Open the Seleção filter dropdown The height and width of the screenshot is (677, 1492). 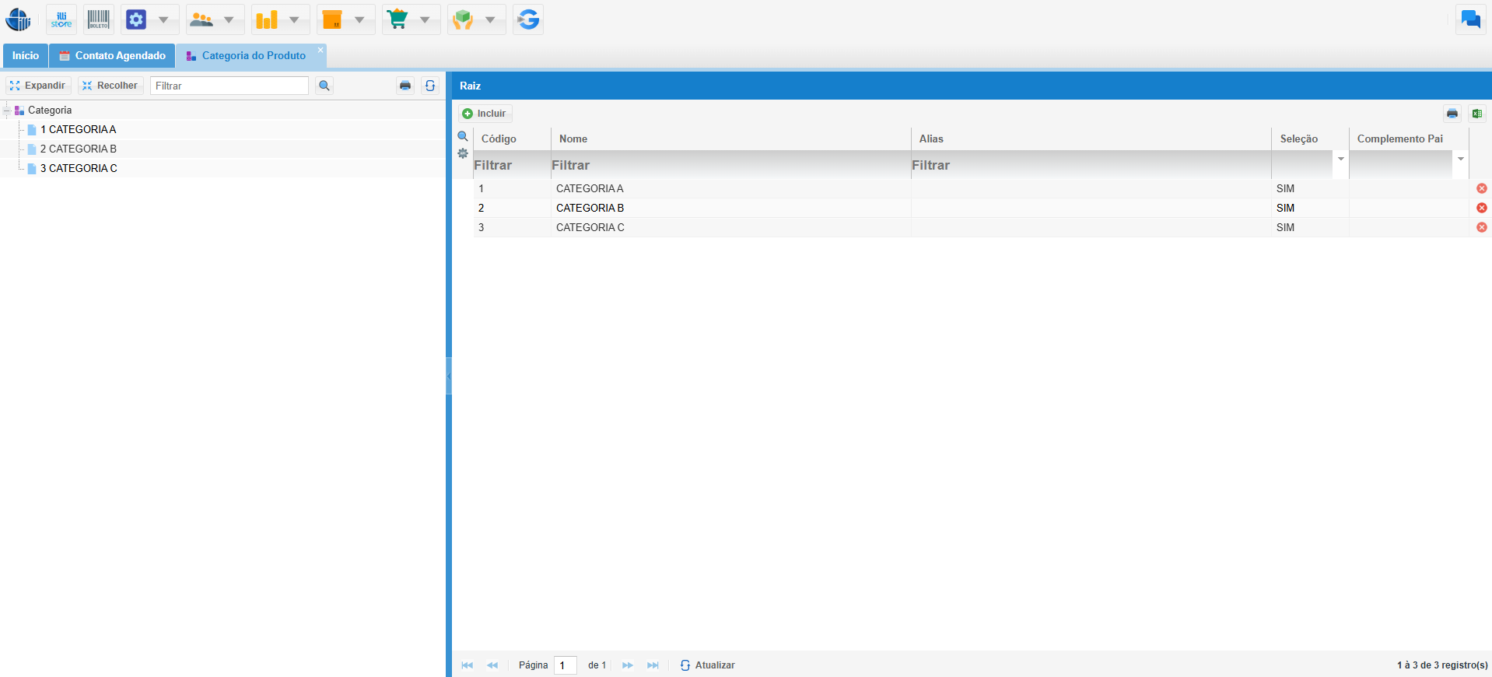[x=1340, y=159]
